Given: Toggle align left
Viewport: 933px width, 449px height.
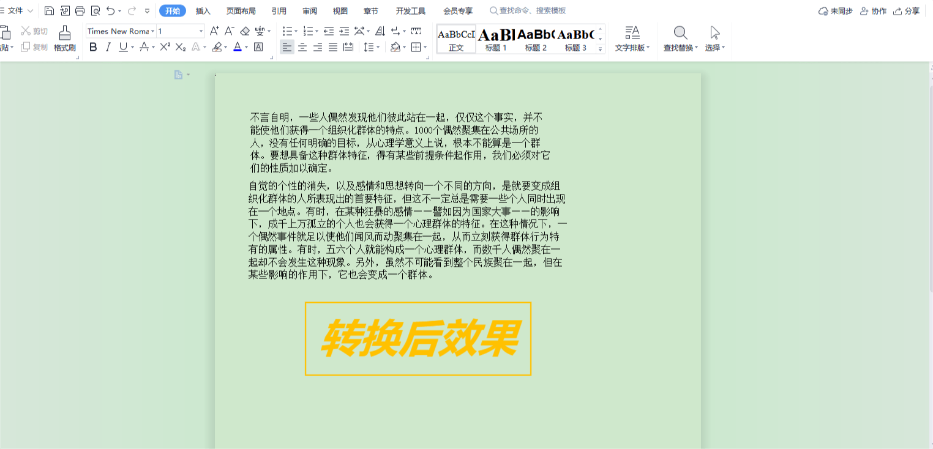Looking at the screenshot, I should click(287, 47).
